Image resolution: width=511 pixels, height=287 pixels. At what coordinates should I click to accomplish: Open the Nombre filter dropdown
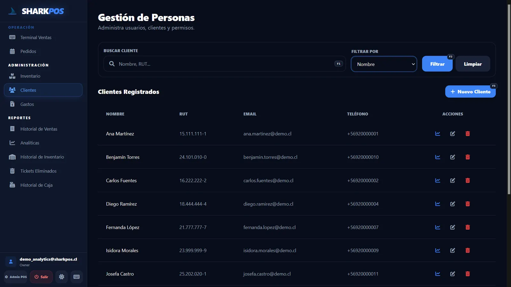pos(384,64)
